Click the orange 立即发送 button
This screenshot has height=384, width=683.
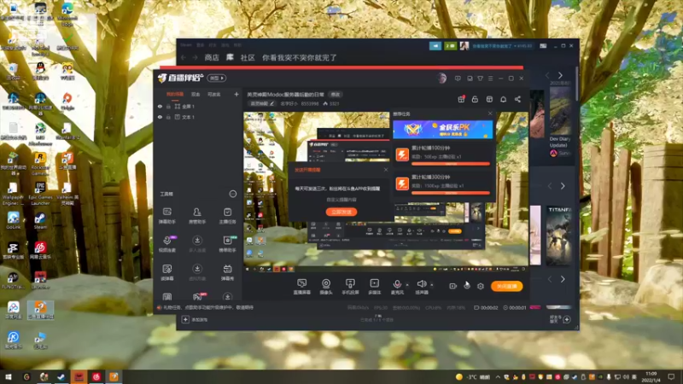pos(341,212)
